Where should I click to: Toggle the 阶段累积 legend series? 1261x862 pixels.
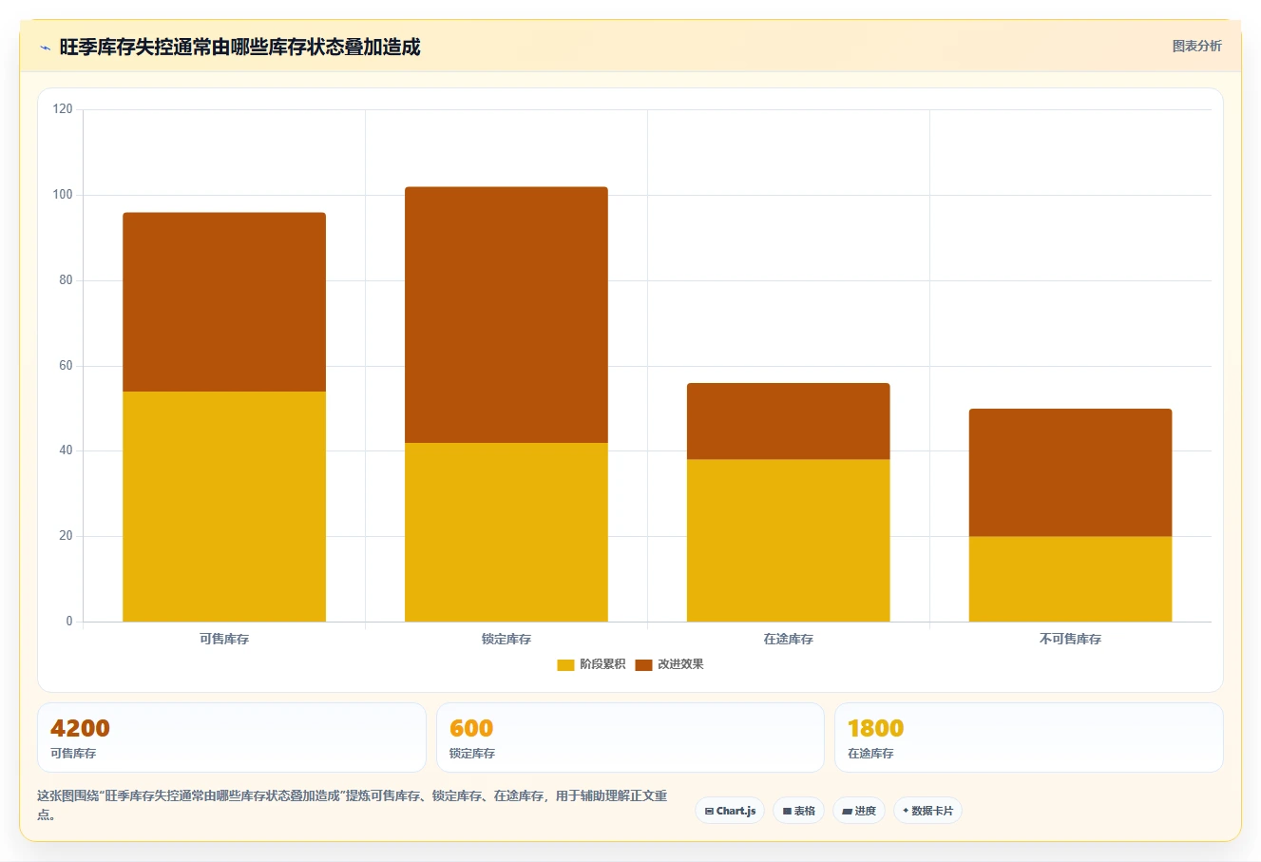coord(591,664)
